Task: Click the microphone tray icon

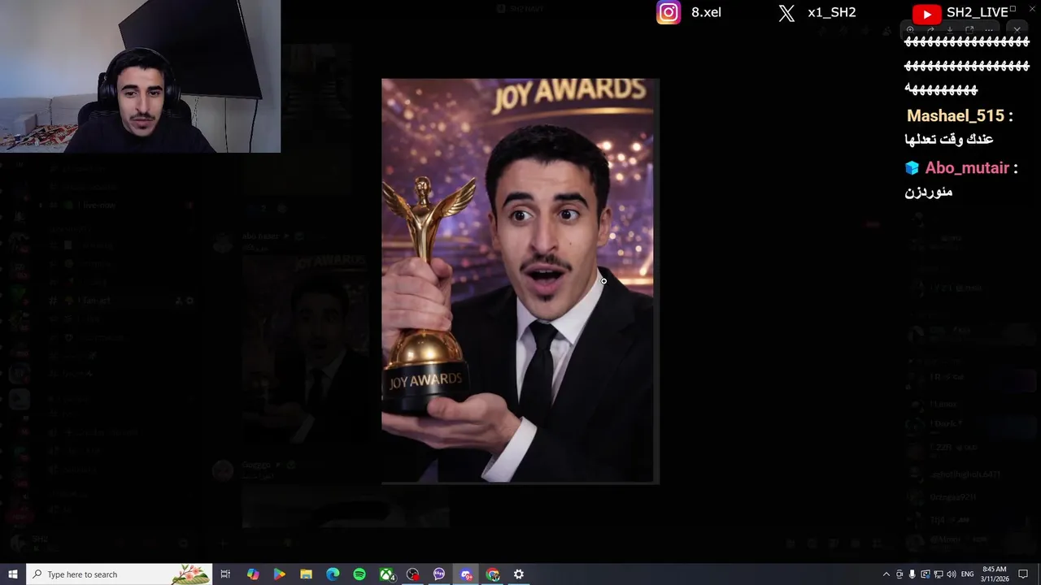Action: point(912,574)
